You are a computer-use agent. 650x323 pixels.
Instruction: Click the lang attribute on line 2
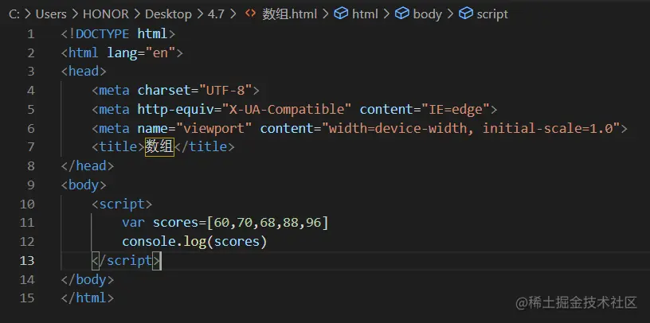click(122, 53)
